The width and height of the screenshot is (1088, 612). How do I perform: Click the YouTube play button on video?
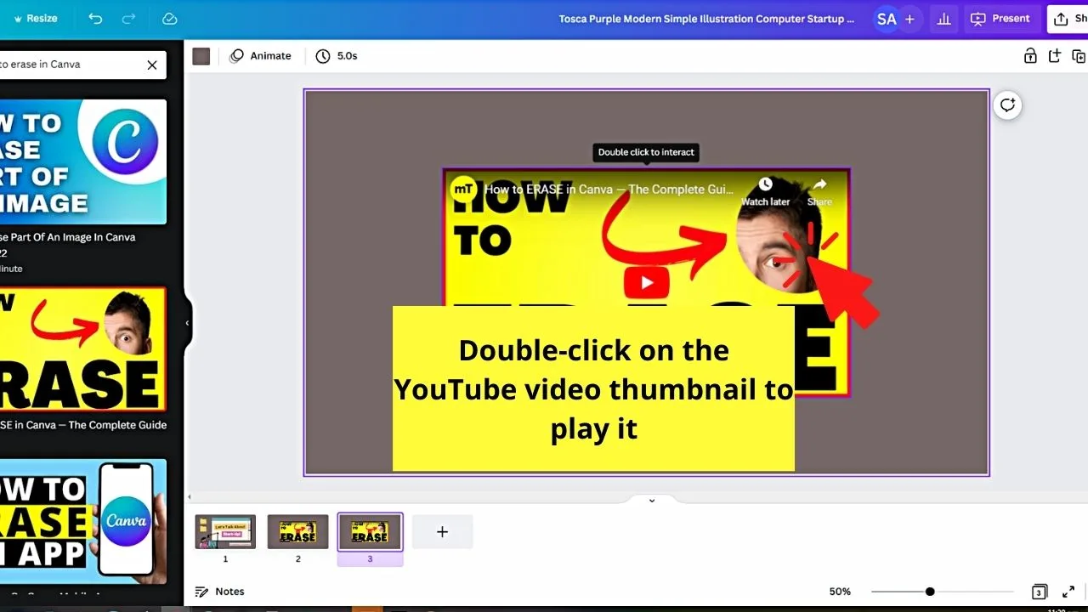[647, 283]
